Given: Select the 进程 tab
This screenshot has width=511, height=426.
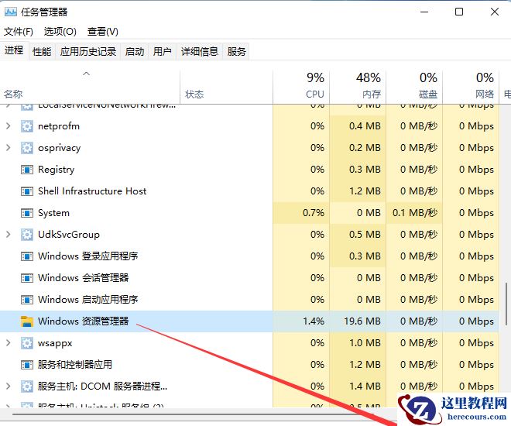Looking at the screenshot, I should tap(14, 50).
